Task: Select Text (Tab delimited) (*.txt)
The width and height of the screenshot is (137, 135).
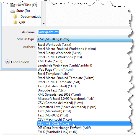Action: [x=84, y=86]
